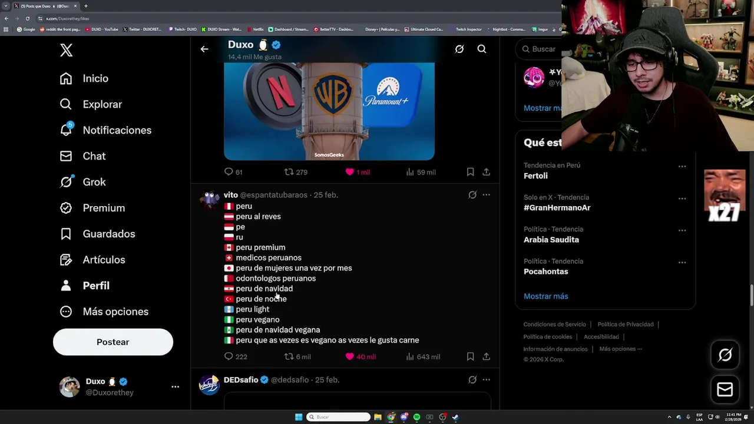Open Política de Privacidad link
Image resolution: width=754 pixels, height=424 pixels.
tap(625, 324)
